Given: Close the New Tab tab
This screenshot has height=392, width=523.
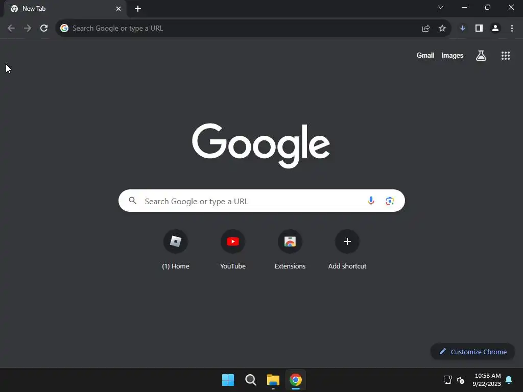Looking at the screenshot, I should 118,9.
